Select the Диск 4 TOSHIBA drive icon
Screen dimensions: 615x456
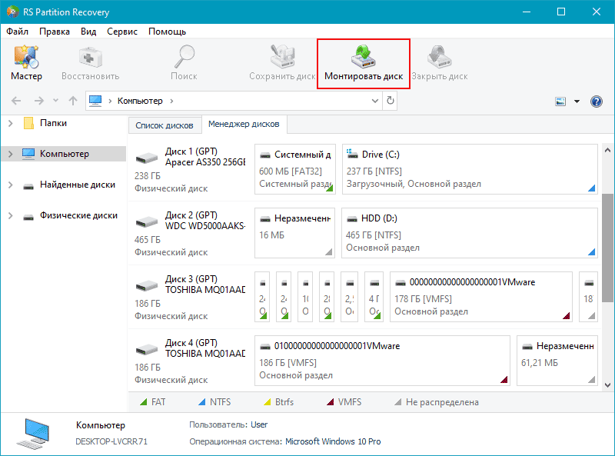coord(146,350)
